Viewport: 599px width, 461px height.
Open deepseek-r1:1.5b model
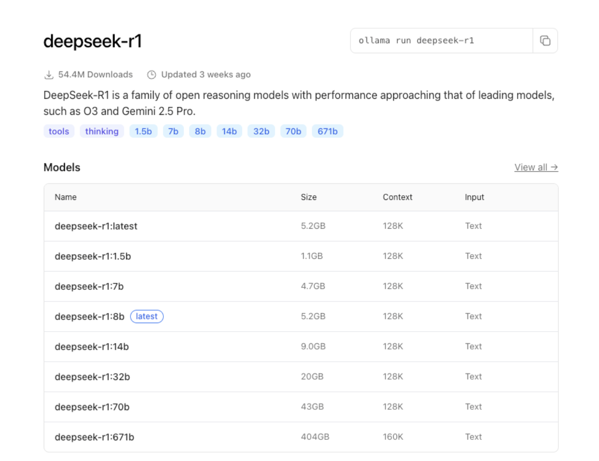click(93, 256)
